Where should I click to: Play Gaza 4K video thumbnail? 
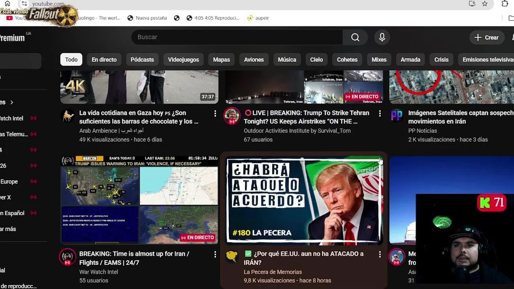(139, 87)
